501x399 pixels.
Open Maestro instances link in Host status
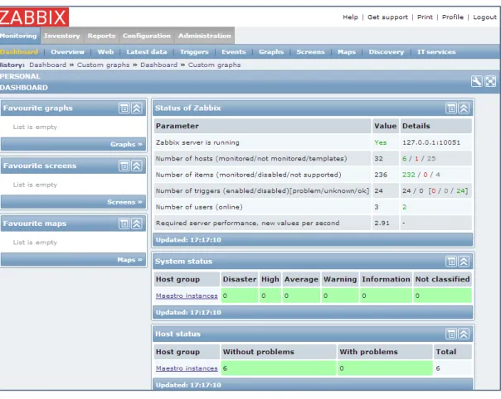point(187,368)
